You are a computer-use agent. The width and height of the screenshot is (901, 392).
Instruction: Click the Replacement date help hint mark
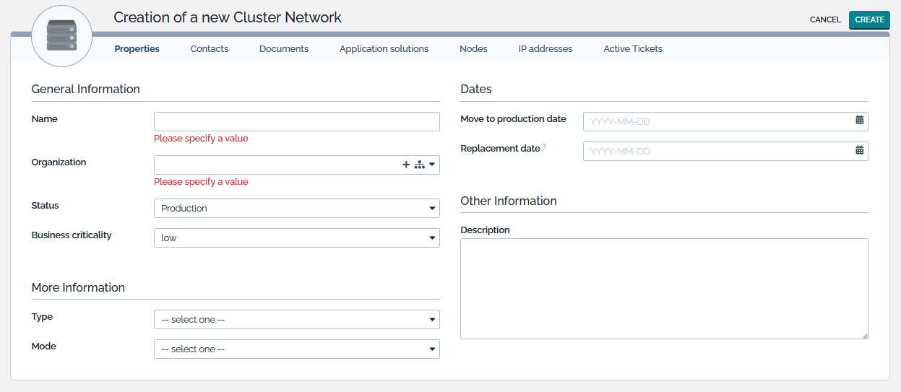[x=544, y=147]
